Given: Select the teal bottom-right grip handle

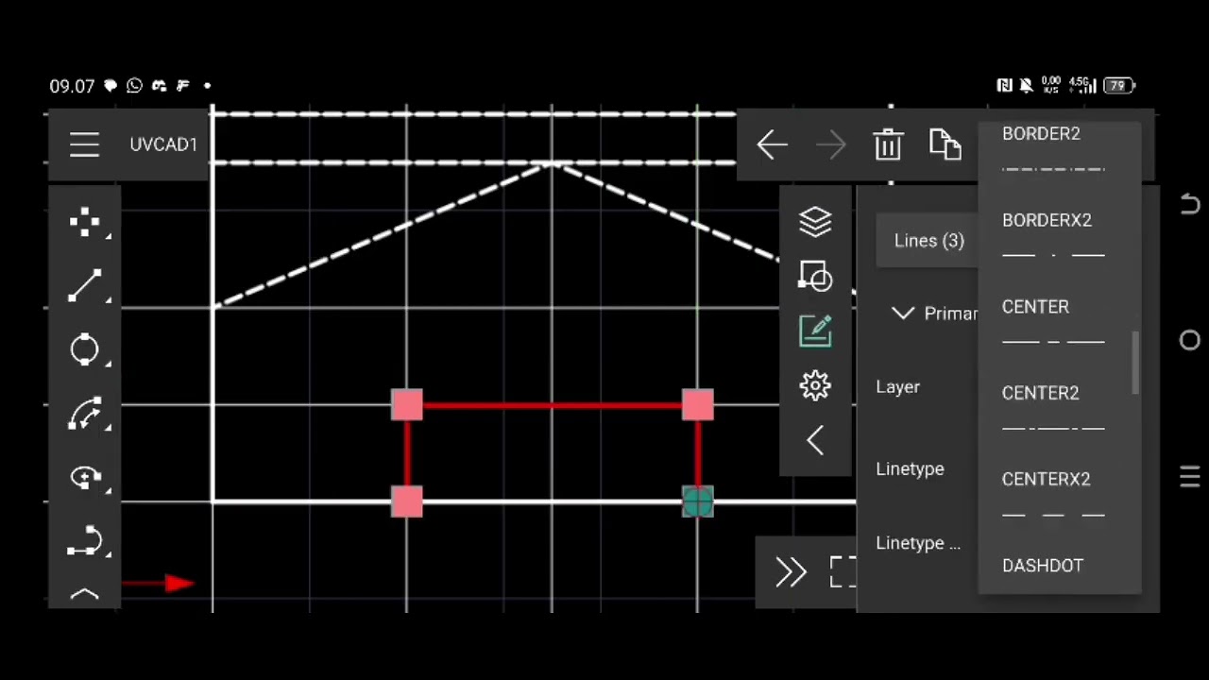Looking at the screenshot, I should [x=697, y=501].
